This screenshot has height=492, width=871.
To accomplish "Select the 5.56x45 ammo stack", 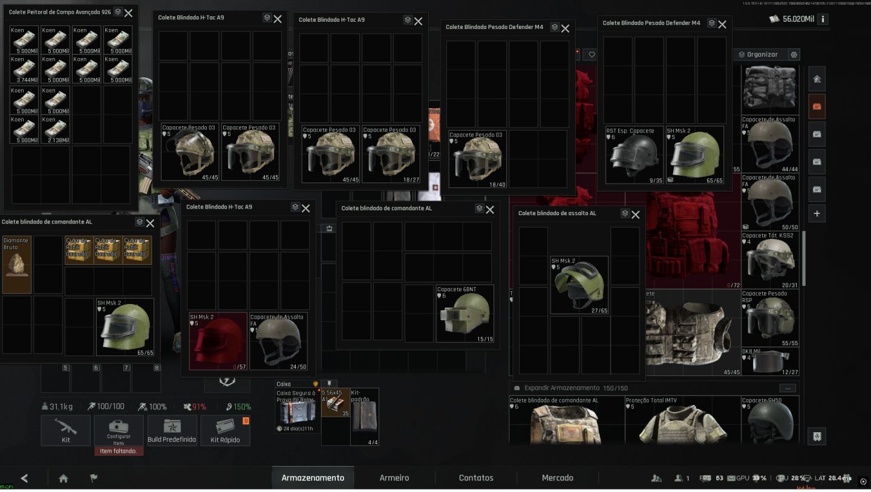I will coord(336,403).
